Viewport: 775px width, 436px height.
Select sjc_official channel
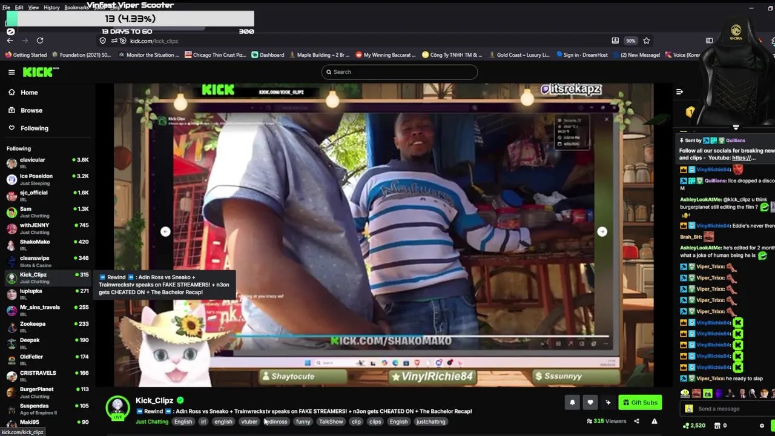[x=47, y=195]
